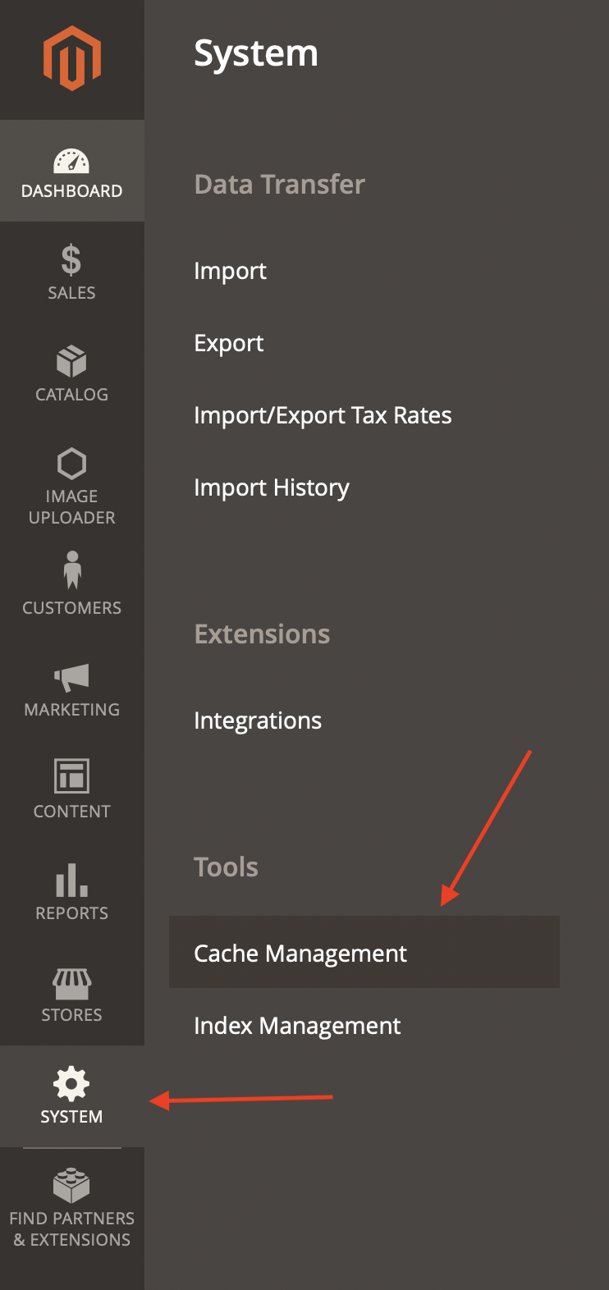Select Import under Data Transfer

click(230, 271)
